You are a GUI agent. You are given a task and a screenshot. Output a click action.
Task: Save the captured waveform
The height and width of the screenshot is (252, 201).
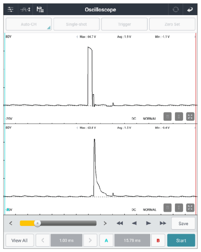[183, 223]
